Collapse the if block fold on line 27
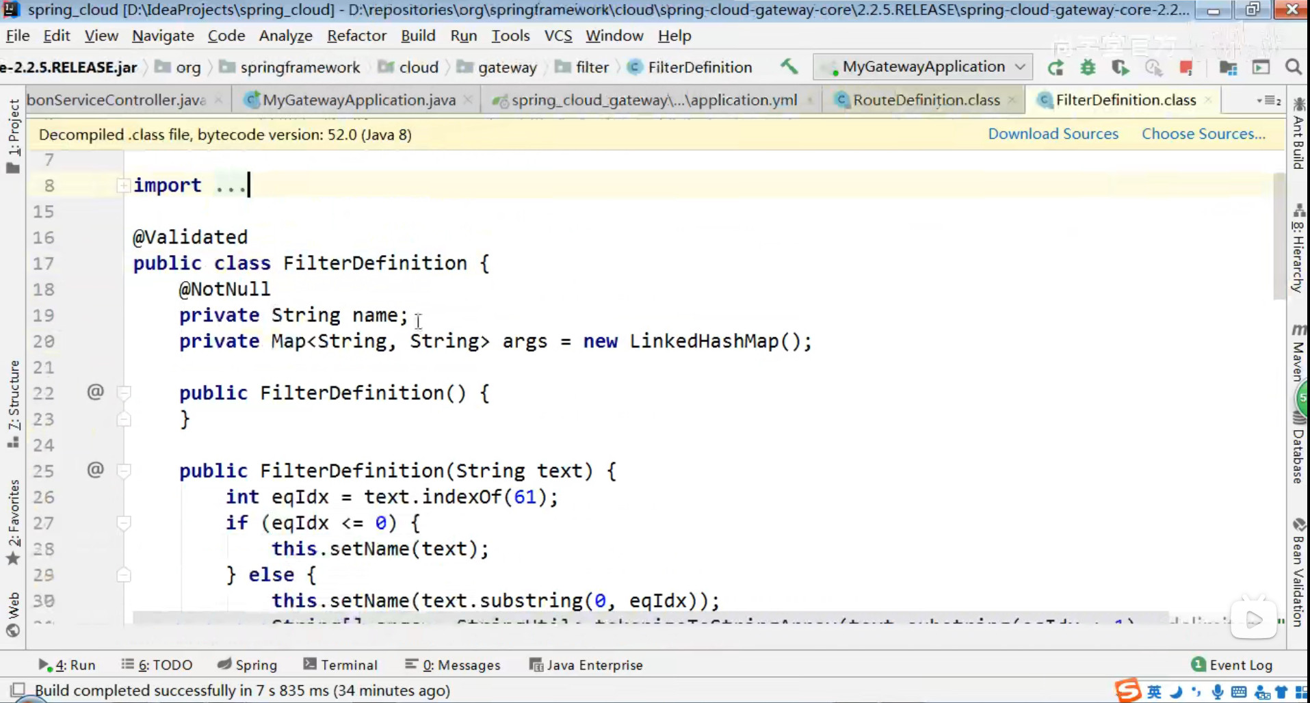The image size is (1310, 703). coord(124,523)
